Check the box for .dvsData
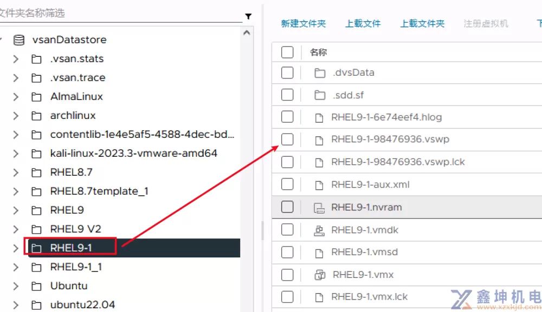The height and width of the screenshot is (312, 542). 287,73
